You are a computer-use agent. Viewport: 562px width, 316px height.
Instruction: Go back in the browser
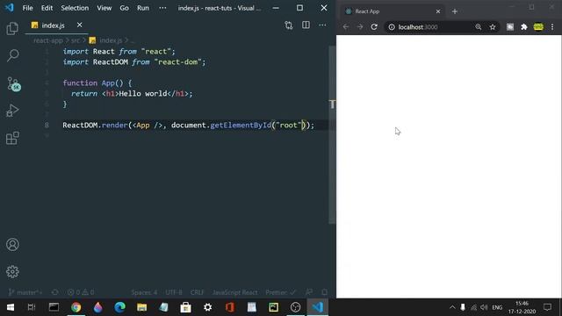click(x=345, y=27)
